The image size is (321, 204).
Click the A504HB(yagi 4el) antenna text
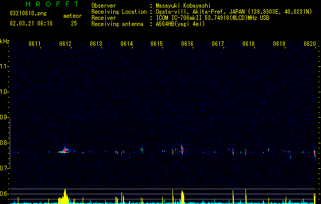click(180, 24)
